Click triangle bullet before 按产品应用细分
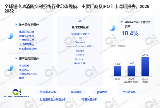The width and height of the screenshot is (160, 108). coord(16,58)
